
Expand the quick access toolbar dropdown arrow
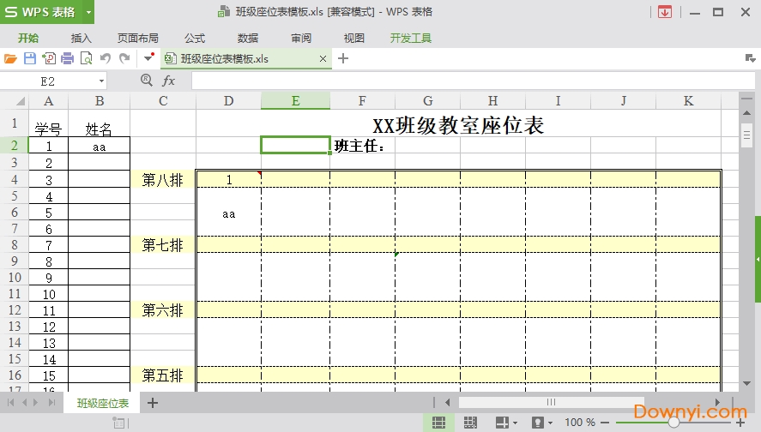point(148,58)
